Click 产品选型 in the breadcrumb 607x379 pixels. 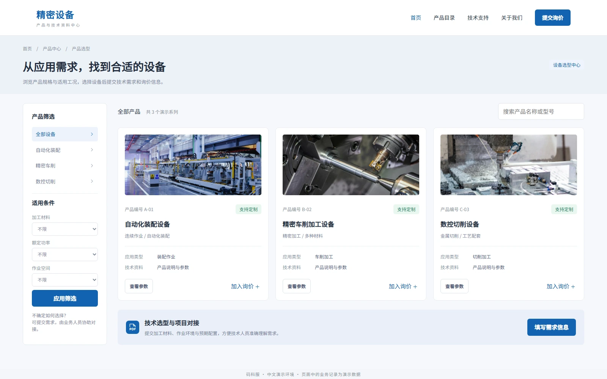tap(81, 49)
